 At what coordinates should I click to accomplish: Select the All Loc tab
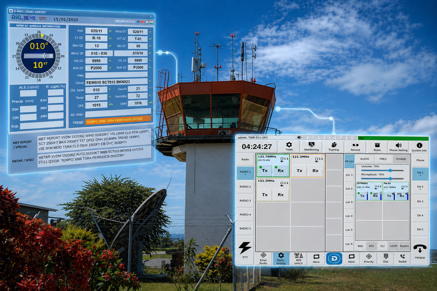[349, 161]
